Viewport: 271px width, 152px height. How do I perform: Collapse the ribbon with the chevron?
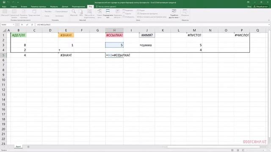click(x=269, y=20)
